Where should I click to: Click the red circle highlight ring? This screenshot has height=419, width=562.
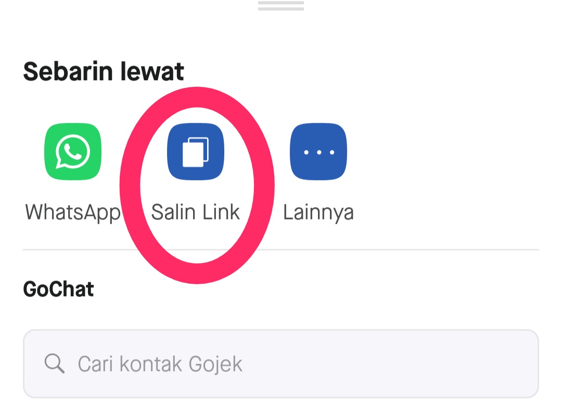click(x=130, y=185)
